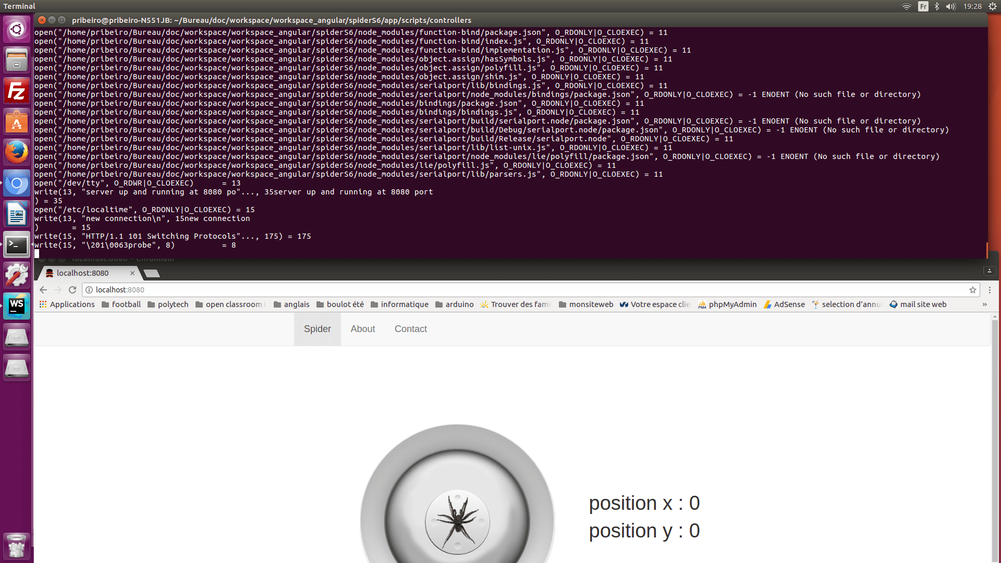Toggle the bookmark star for localhost:8080
The height and width of the screenshot is (563, 1001).
973,290
